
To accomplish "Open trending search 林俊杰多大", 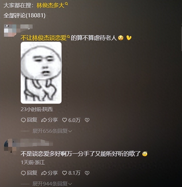I will coord(50,5).
